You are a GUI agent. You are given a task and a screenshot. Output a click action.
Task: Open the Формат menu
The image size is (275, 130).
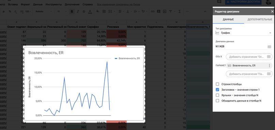click(25, 4)
